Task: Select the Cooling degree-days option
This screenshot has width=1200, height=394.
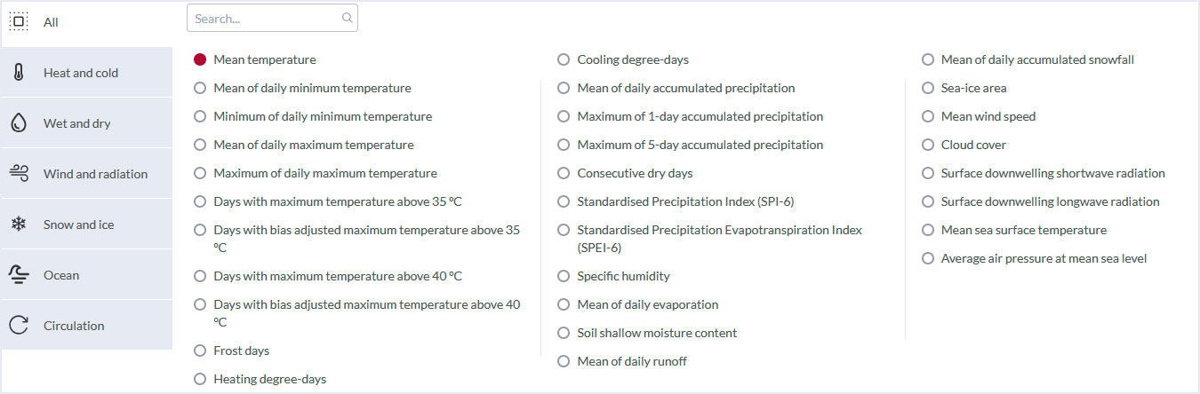Action: coord(564,59)
